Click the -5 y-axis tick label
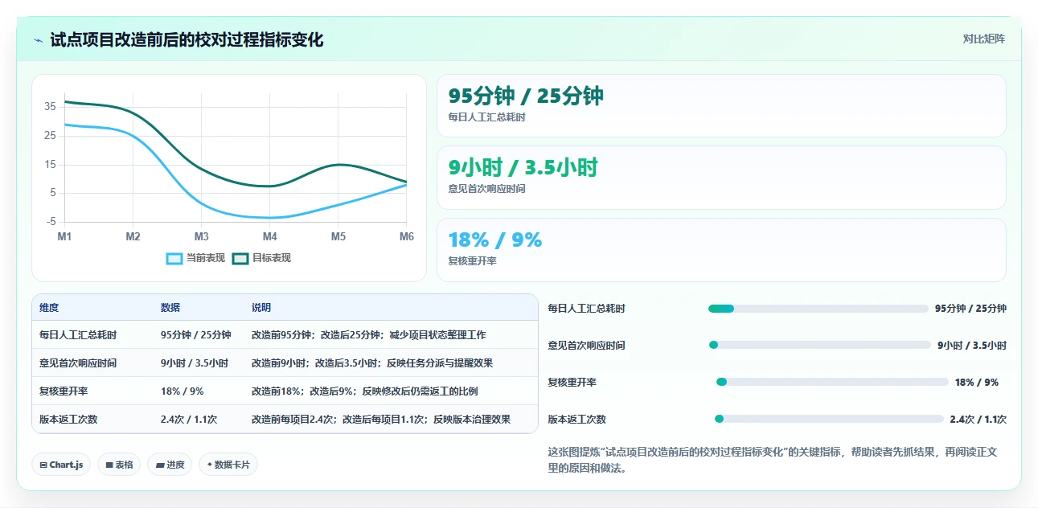This screenshot has height=508, width=1038. pyautogui.click(x=51, y=222)
